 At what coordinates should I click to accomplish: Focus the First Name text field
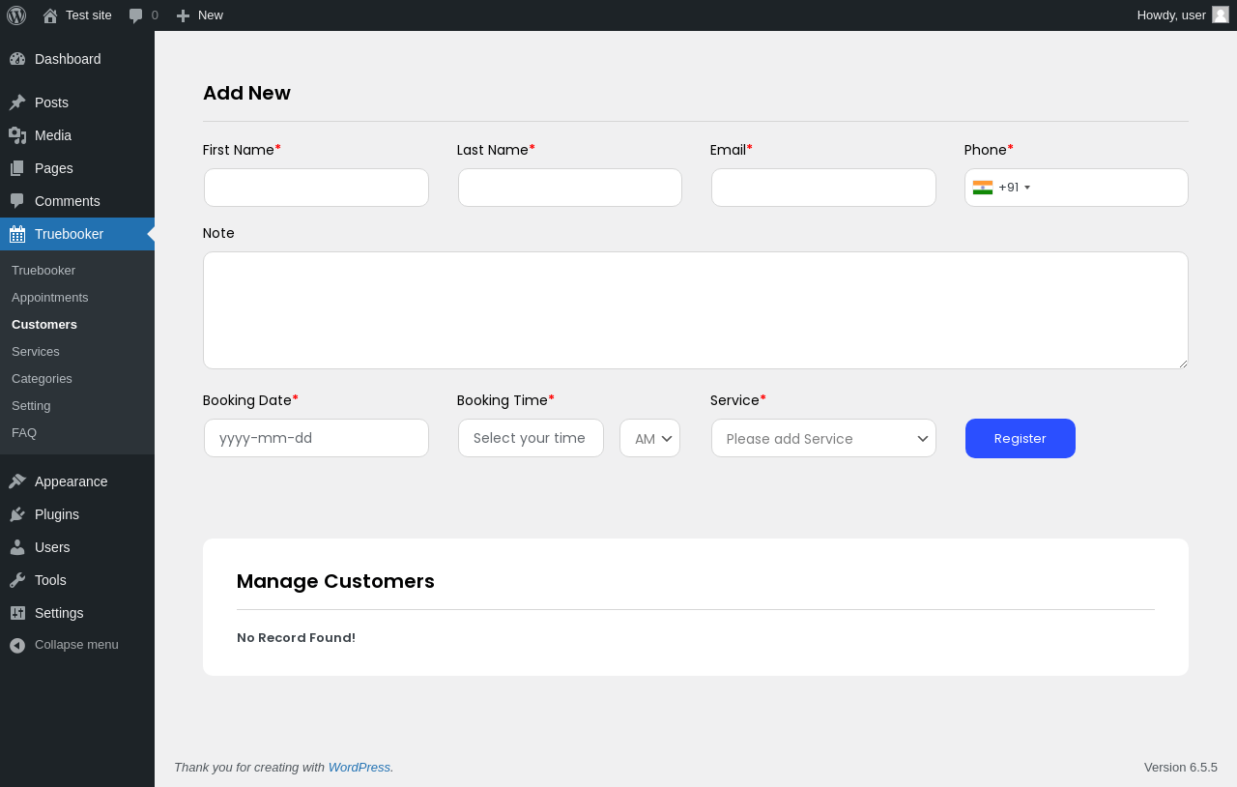(x=316, y=188)
